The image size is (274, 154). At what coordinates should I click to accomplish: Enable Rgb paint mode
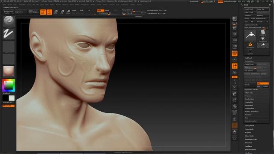pyautogui.click(x=82, y=10)
